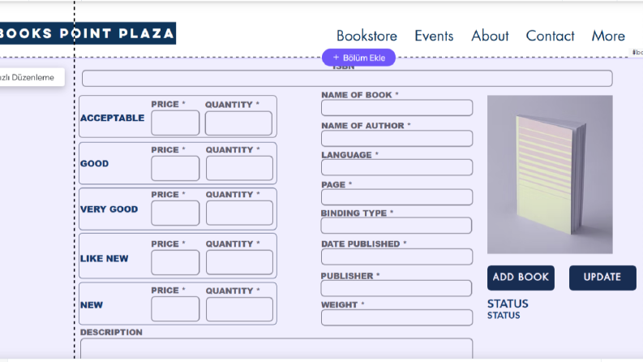Click the BINDING TYPE label
643x362 pixels.
[x=354, y=213]
